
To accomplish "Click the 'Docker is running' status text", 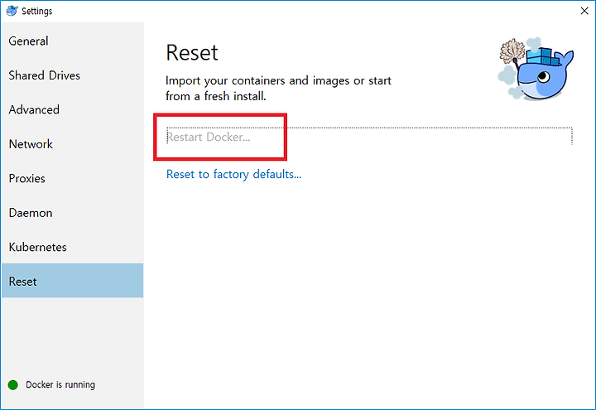I will click(x=60, y=385).
